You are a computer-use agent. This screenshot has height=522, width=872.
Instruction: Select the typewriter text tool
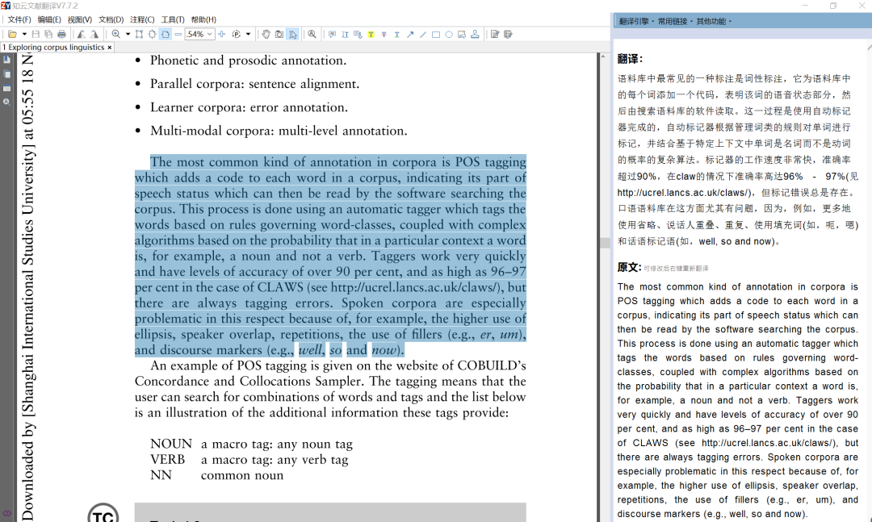[345, 35]
